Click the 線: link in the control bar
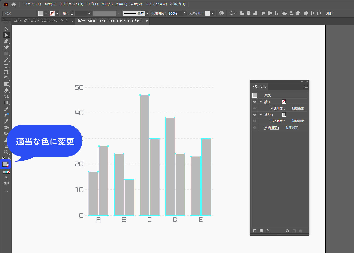This screenshot has height=253, width=354. tap(65, 13)
